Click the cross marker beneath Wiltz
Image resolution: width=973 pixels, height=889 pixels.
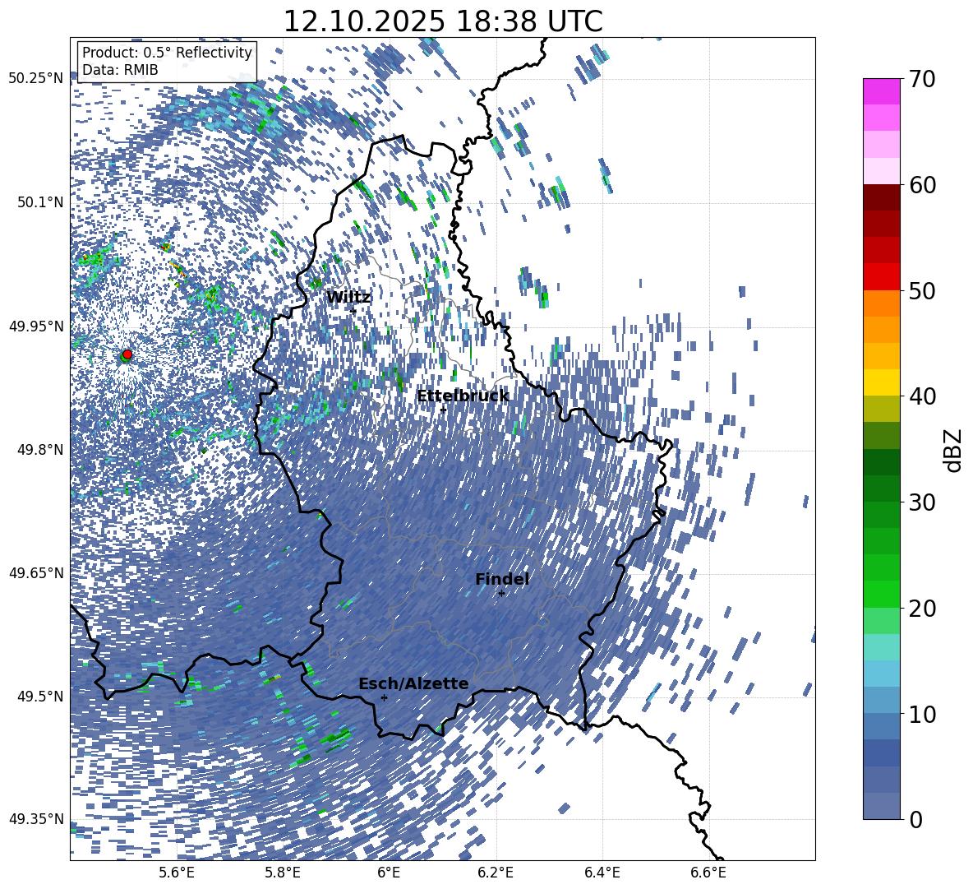point(353,311)
